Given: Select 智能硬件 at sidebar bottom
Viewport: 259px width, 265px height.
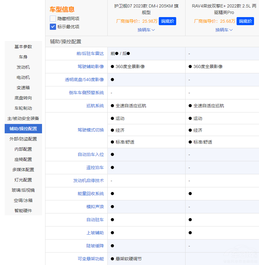Looking at the screenshot, I should tap(23, 210).
